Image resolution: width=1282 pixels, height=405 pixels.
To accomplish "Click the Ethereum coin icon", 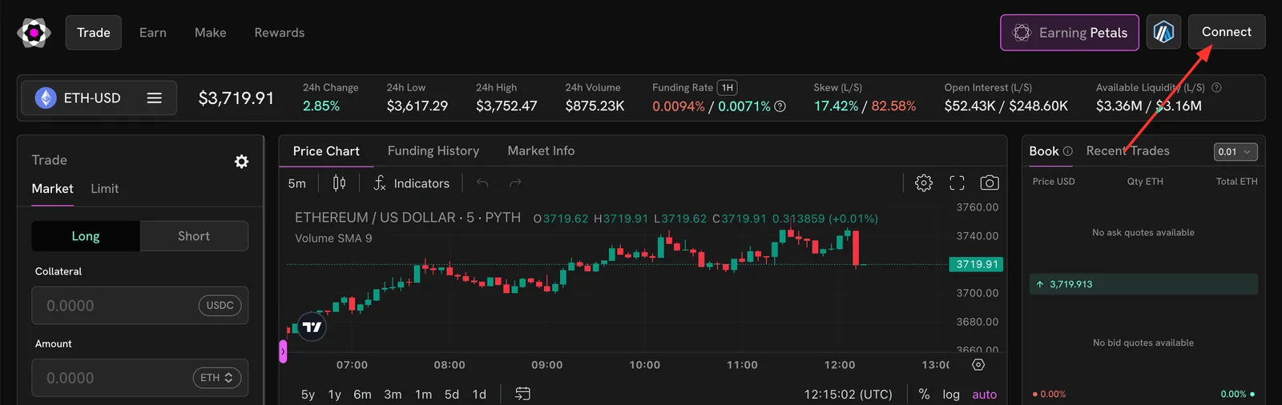I will 46,98.
